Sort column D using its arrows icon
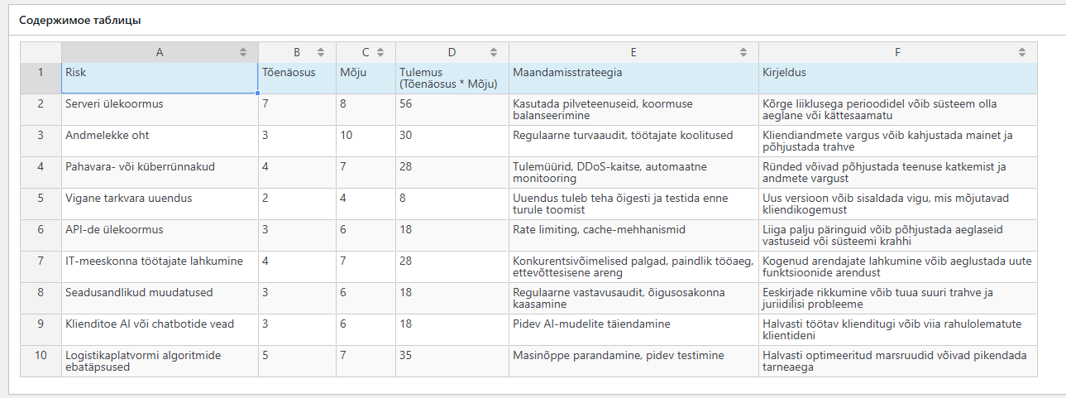The height and width of the screenshot is (398, 1066). coord(494,52)
